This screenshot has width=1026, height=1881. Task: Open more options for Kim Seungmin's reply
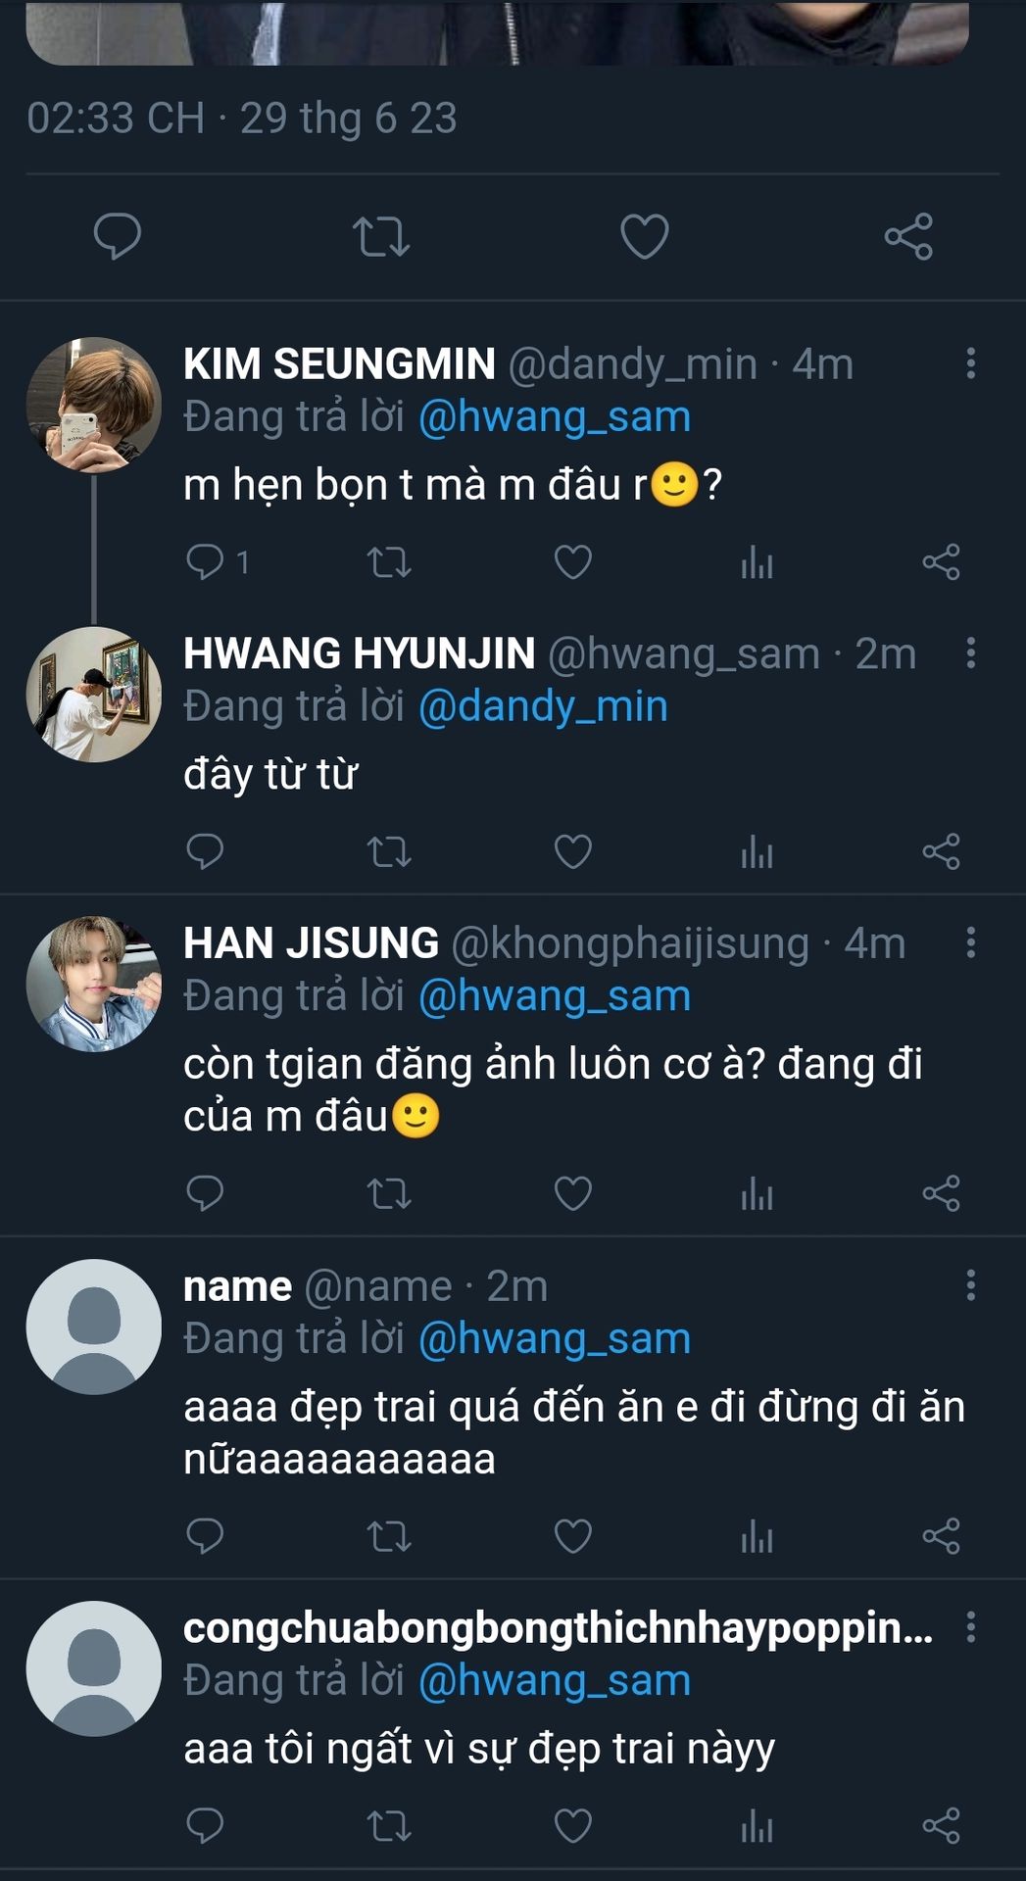click(970, 363)
